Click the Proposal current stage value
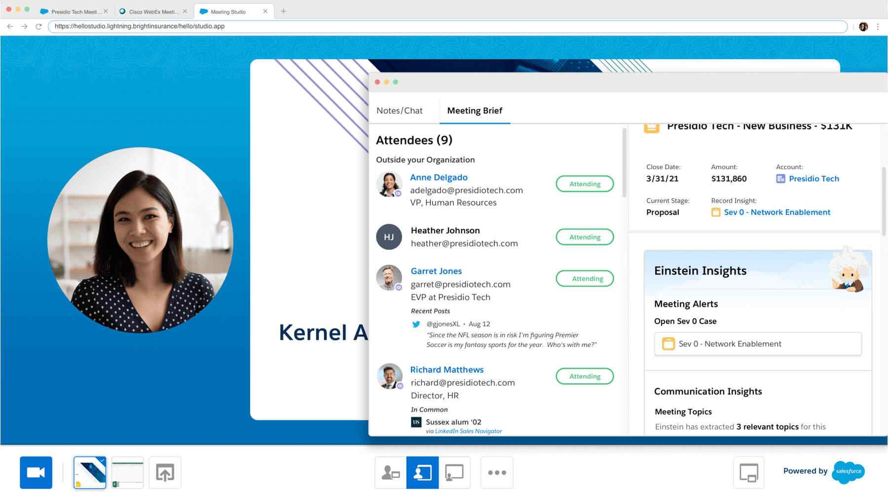This screenshot has width=888, height=499. pyautogui.click(x=663, y=212)
